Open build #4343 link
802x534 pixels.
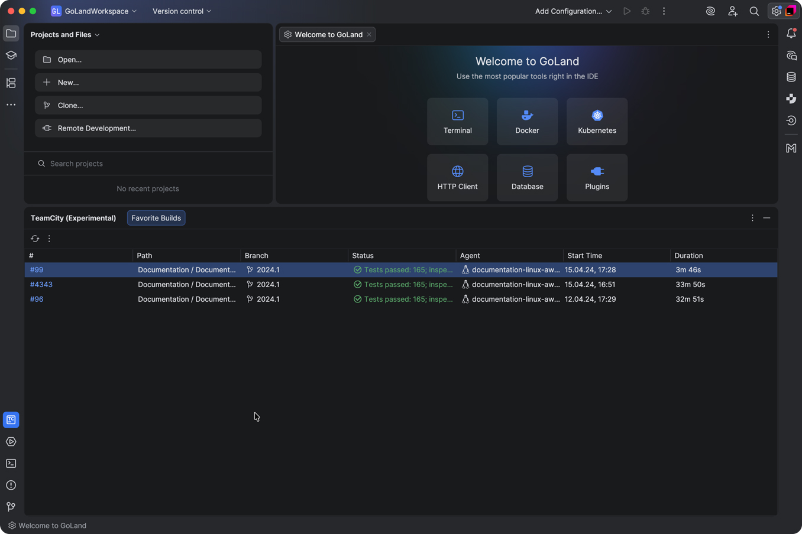[41, 285]
